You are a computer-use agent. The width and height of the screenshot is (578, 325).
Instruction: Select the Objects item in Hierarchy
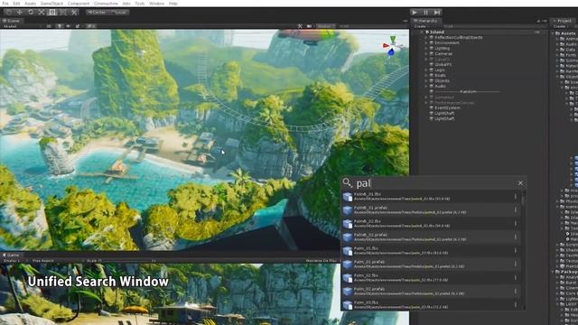(442, 80)
